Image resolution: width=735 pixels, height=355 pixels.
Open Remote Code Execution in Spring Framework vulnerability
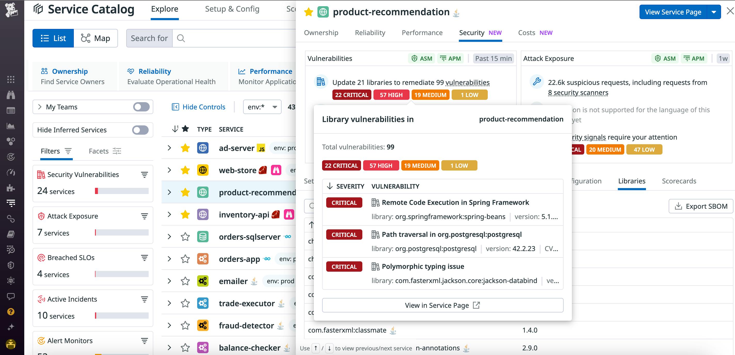(x=455, y=203)
